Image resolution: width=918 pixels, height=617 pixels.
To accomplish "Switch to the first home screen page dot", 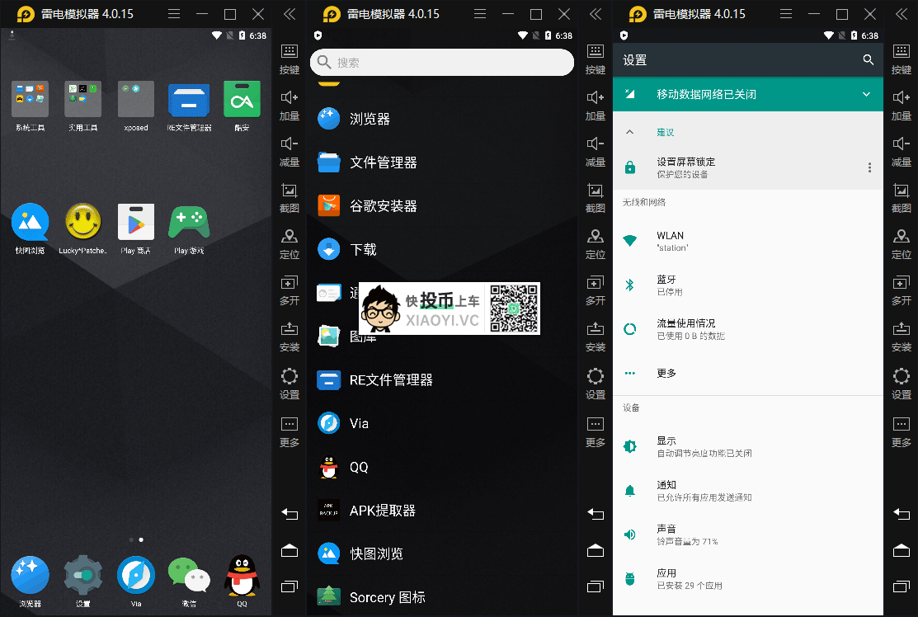I will click(131, 539).
